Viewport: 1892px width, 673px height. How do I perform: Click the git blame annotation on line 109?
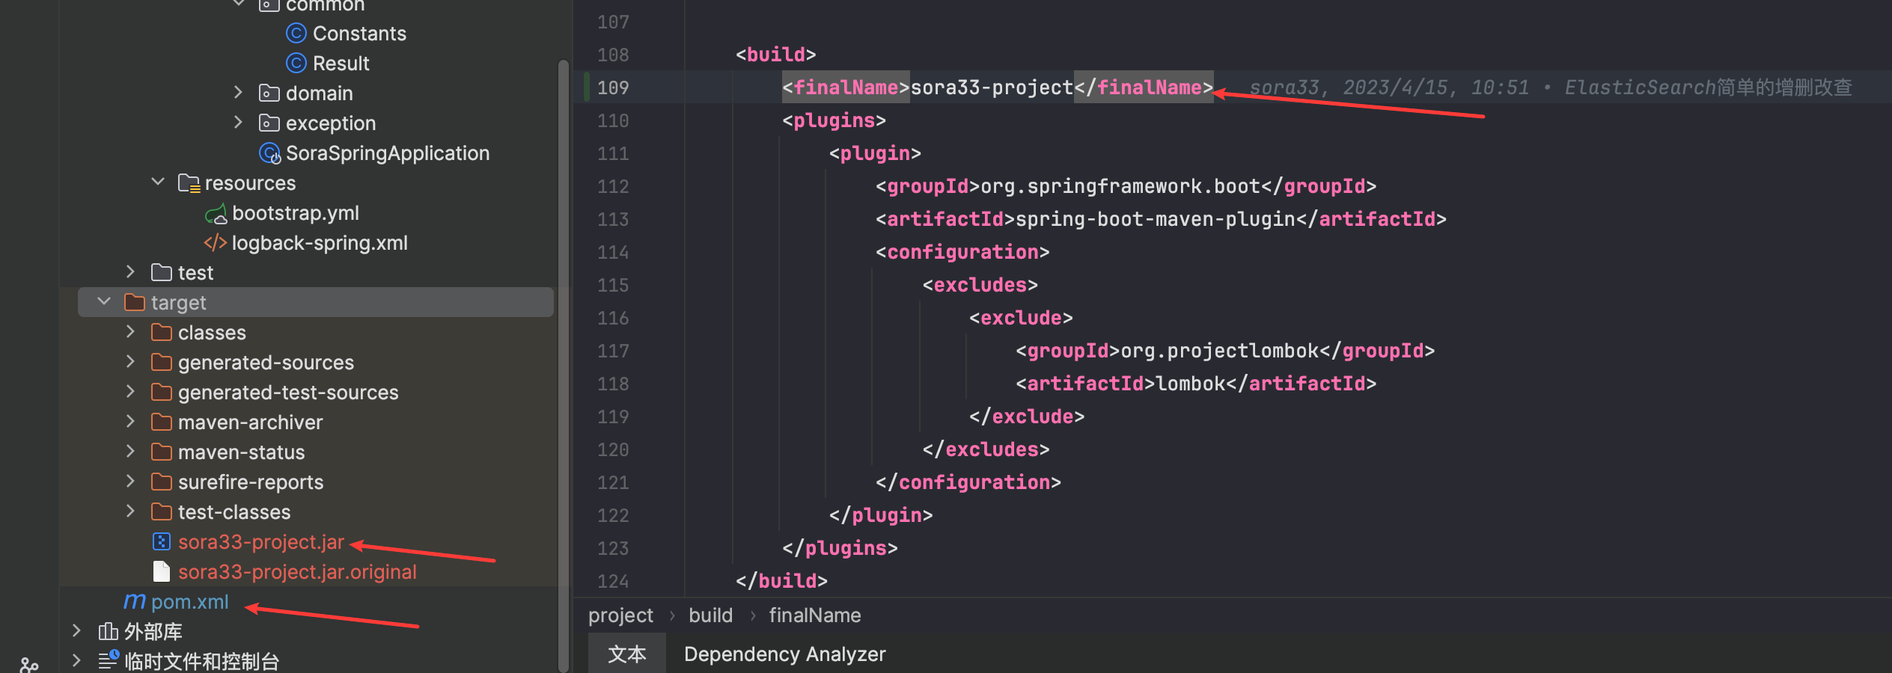click(x=1551, y=87)
